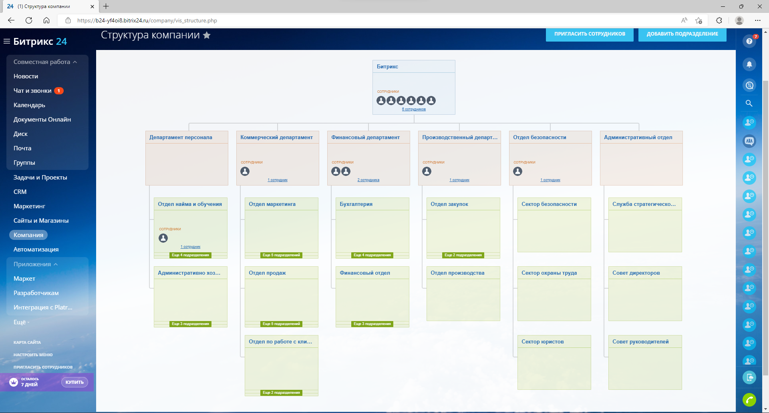The height and width of the screenshot is (413, 769).
Task: Click the Сектор юристов title
Action: 543,342
